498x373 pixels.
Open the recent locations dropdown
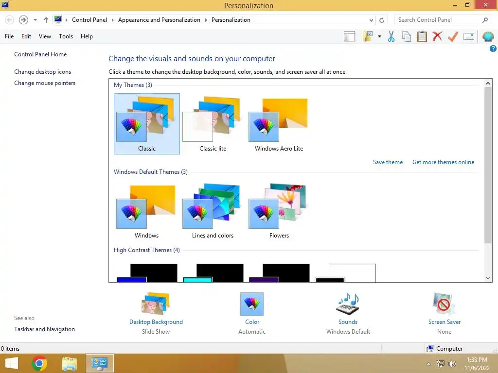[x=35, y=20]
